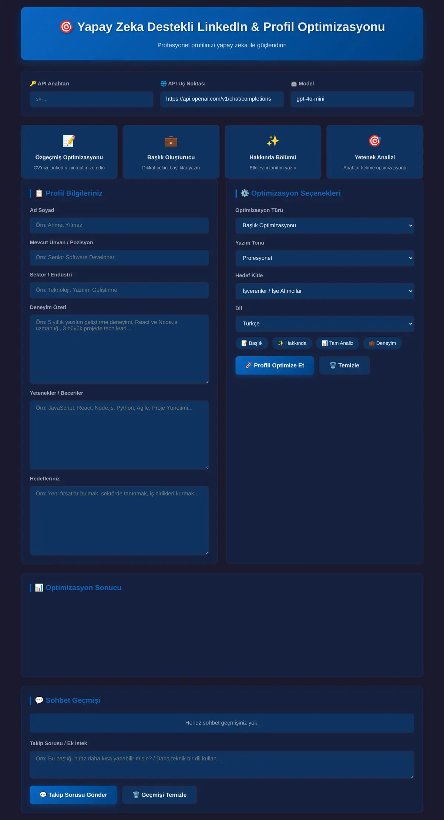The width and height of the screenshot is (444, 820).
Task: Click the sparkles icon on Hakkında Bölümü card
Action: coord(273,141)
